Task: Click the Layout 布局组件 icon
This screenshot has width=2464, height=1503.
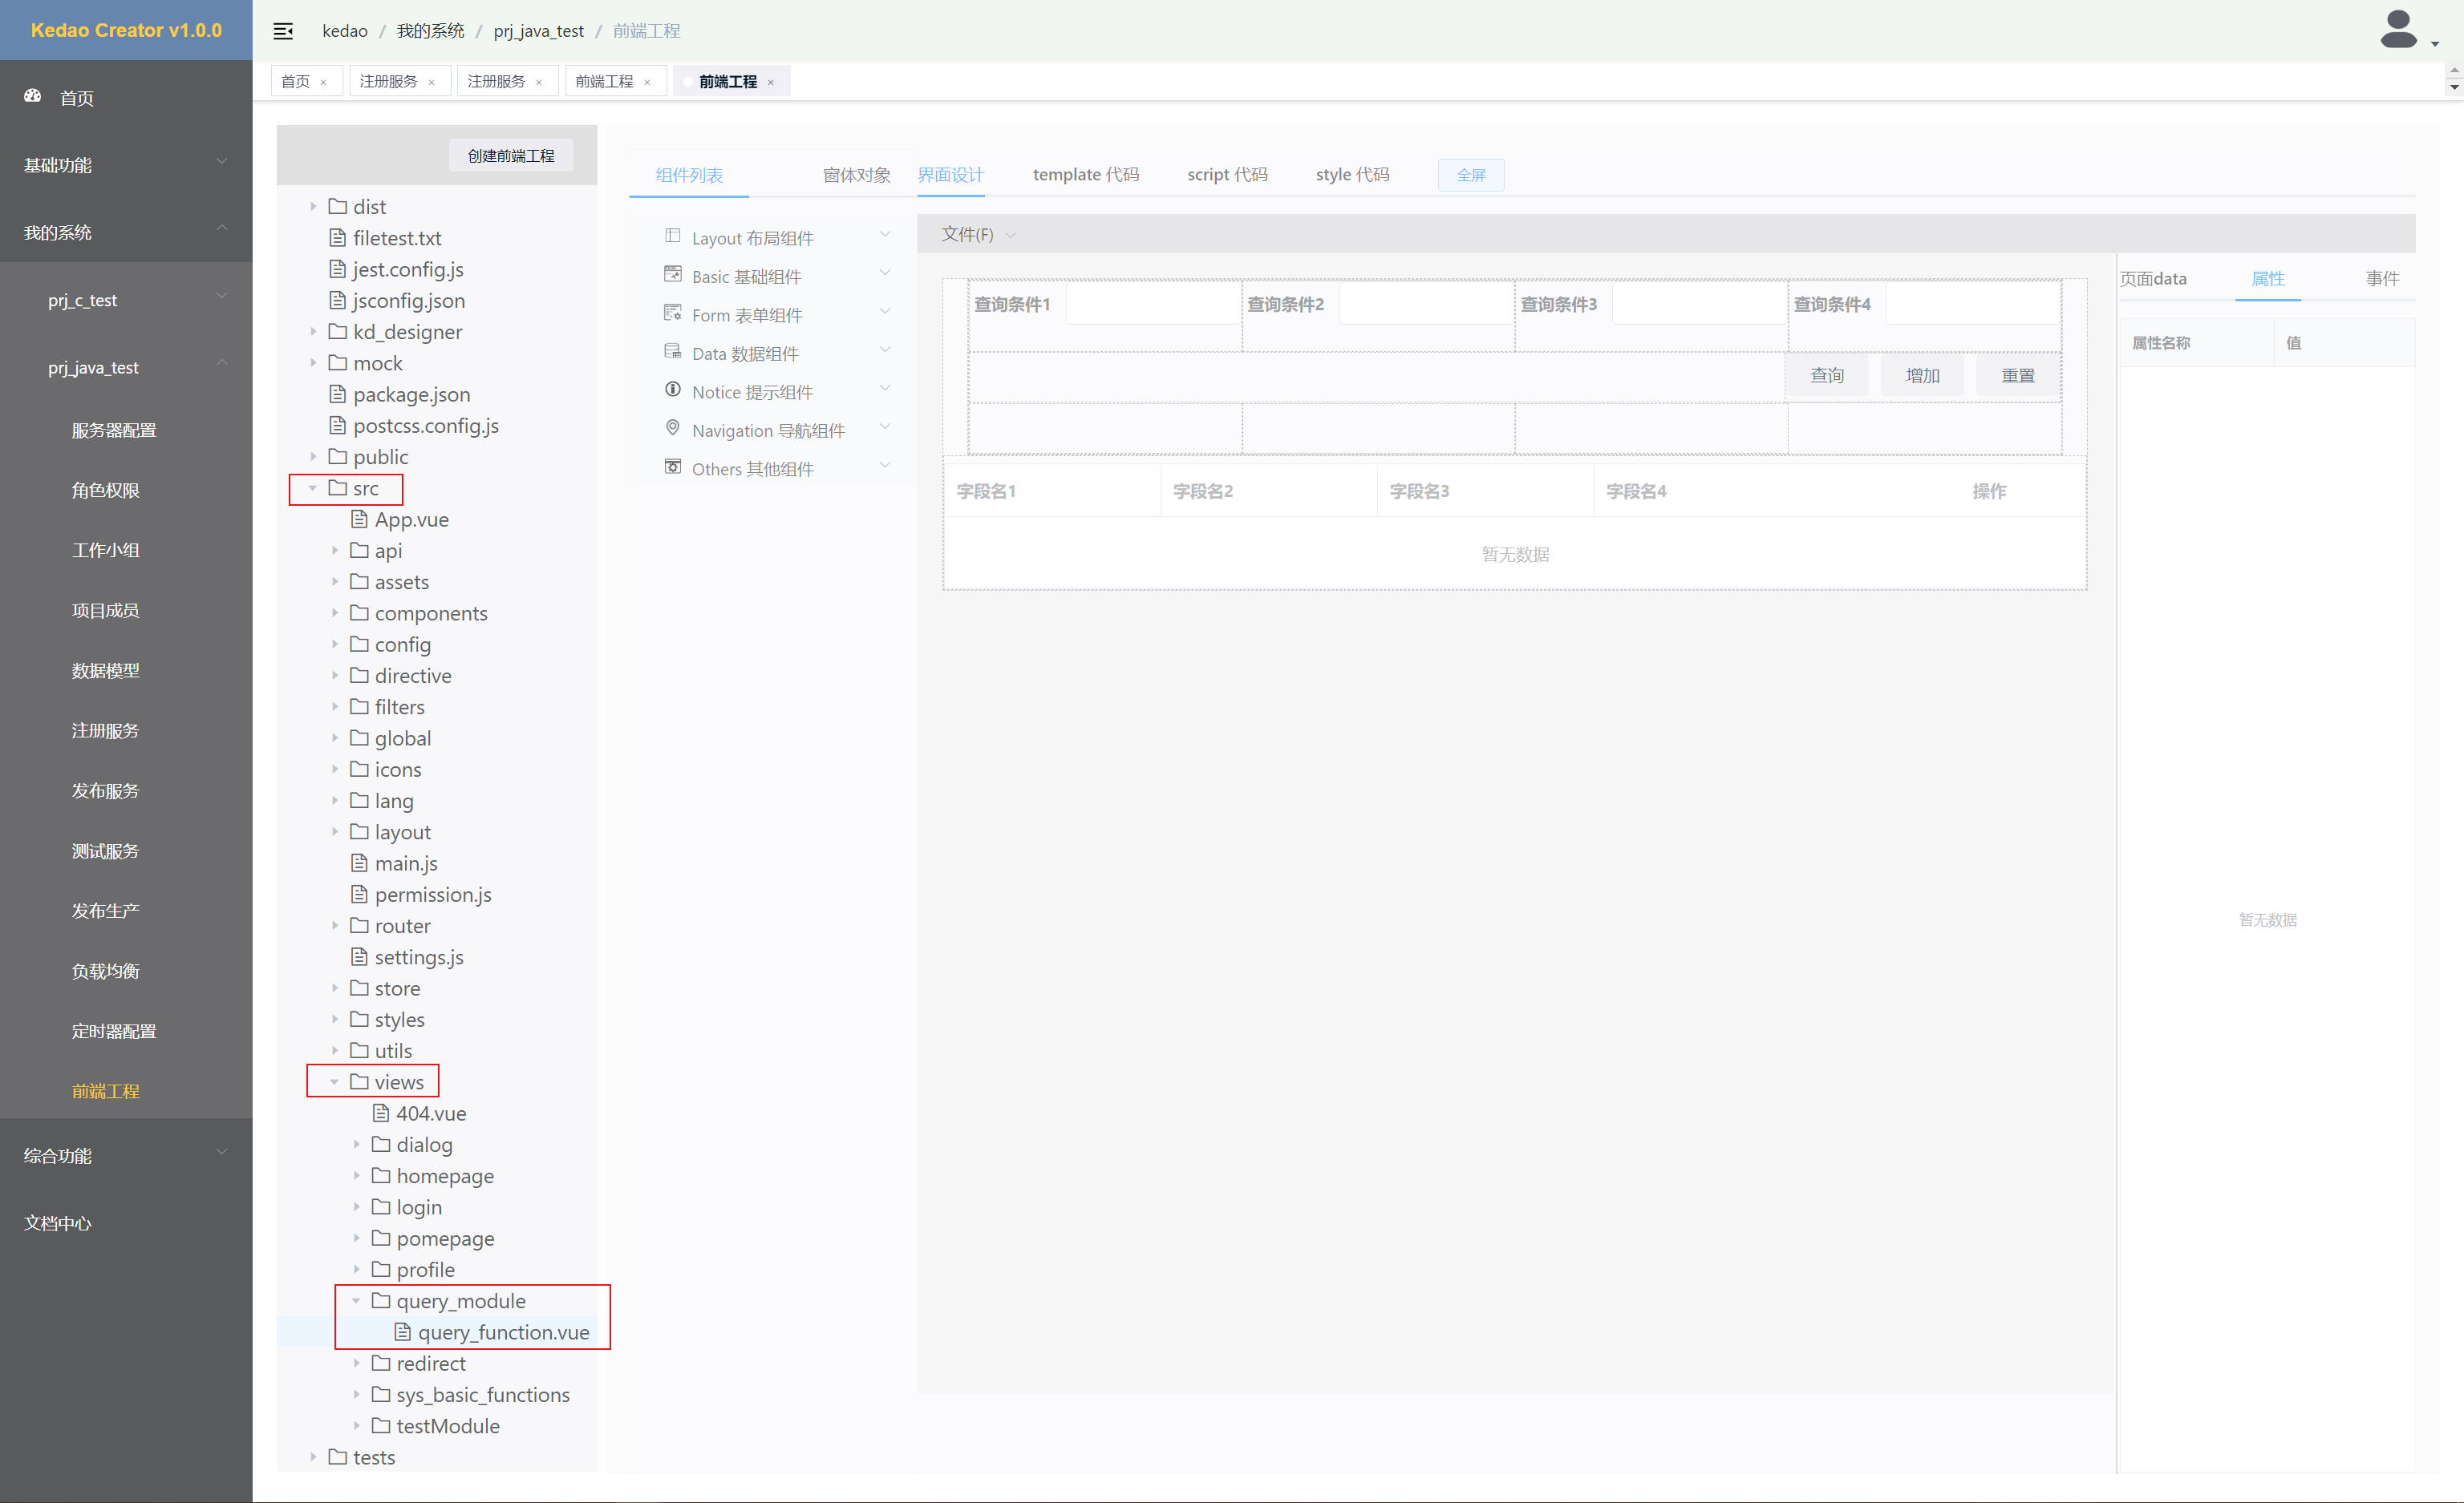Action: [x=673, y=236]
